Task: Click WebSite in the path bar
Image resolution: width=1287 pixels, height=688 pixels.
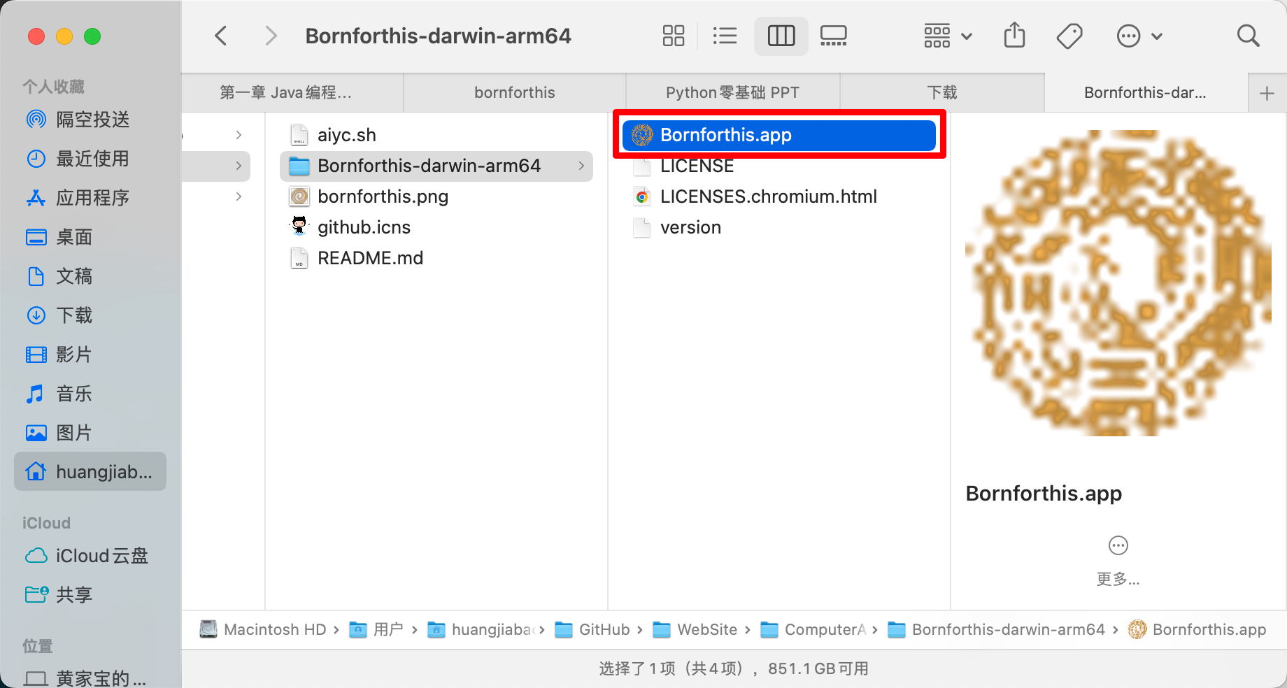Action: (x=695, y=630)
